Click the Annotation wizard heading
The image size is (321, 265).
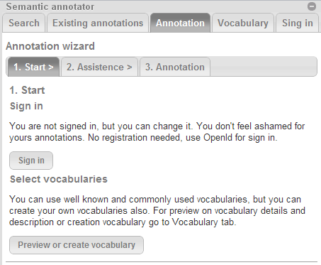[x=50, y=46]
